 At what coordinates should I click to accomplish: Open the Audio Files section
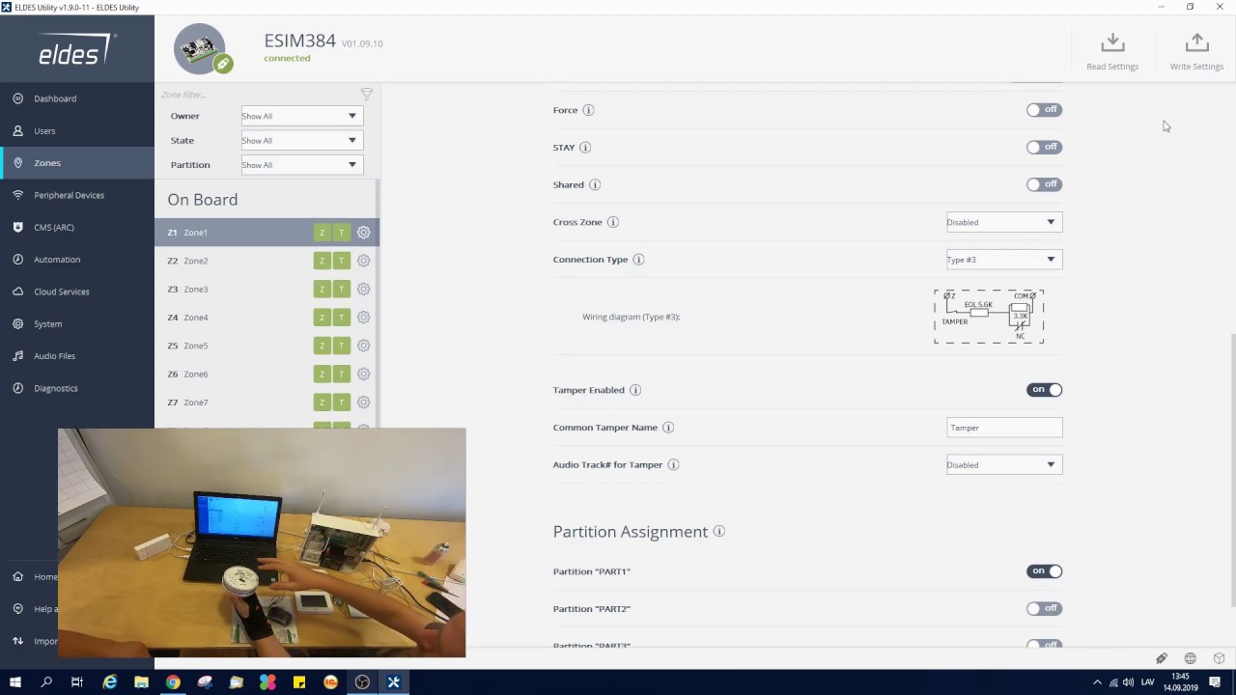tap(77, 356)
